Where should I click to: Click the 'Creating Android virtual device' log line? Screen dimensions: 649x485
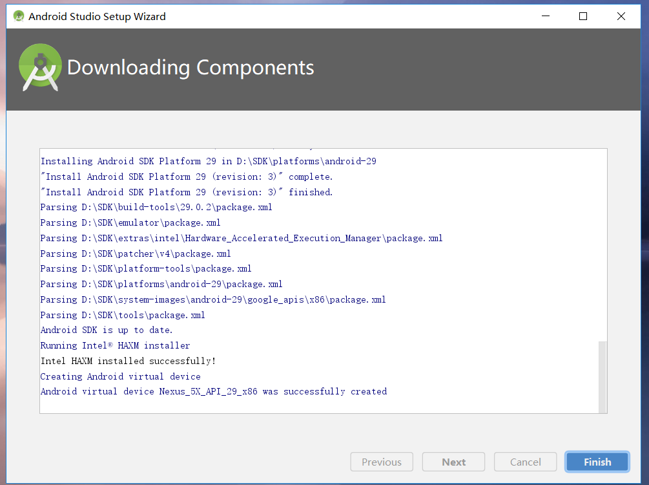120,376
